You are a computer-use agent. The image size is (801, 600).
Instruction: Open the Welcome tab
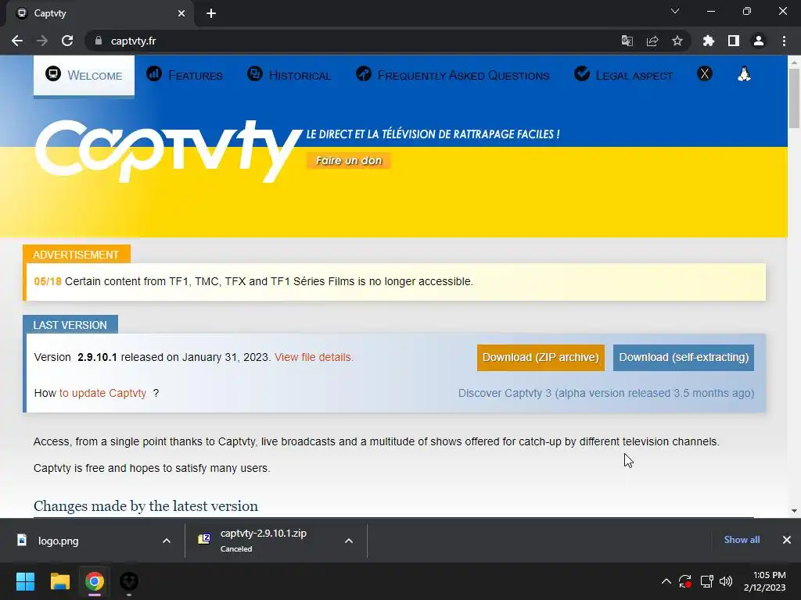[x=84, y=75]
